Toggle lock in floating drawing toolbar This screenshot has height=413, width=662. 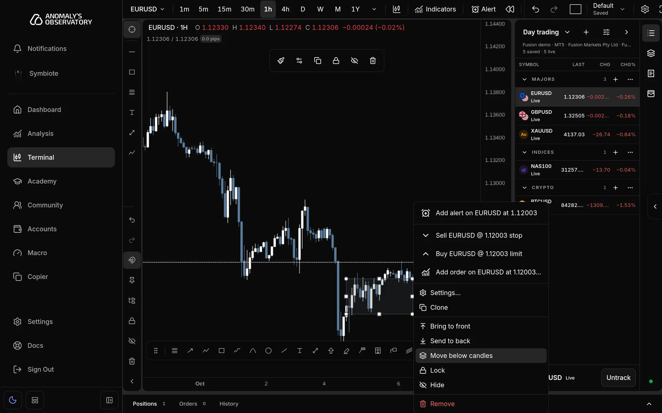coord(336,61)
